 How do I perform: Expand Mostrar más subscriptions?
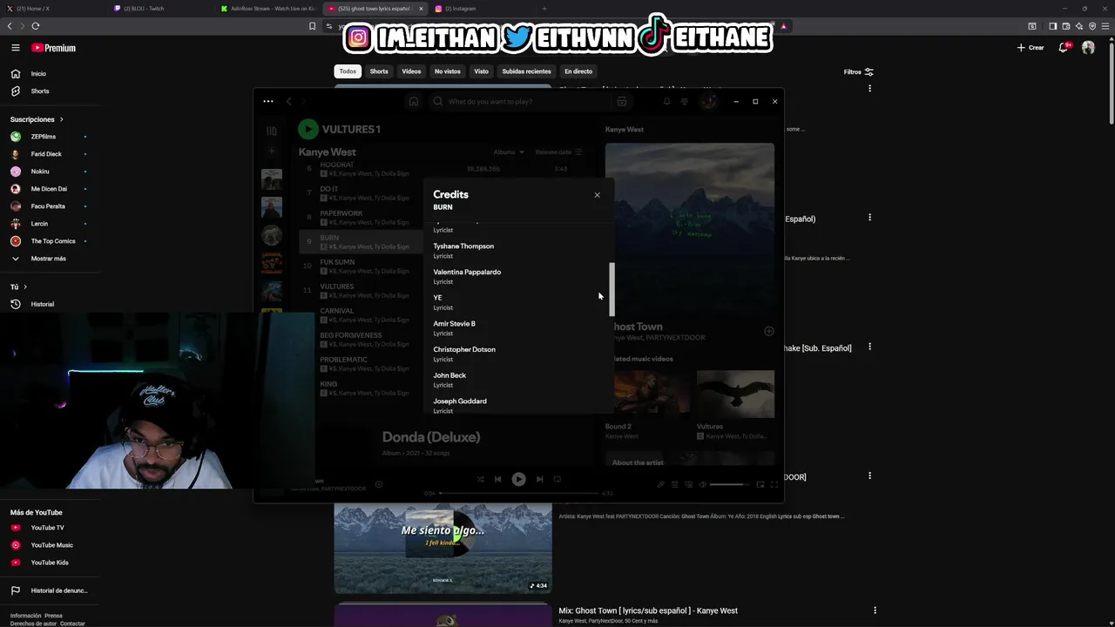50,259
